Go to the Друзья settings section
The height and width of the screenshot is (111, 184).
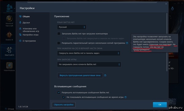pos(26,22)
